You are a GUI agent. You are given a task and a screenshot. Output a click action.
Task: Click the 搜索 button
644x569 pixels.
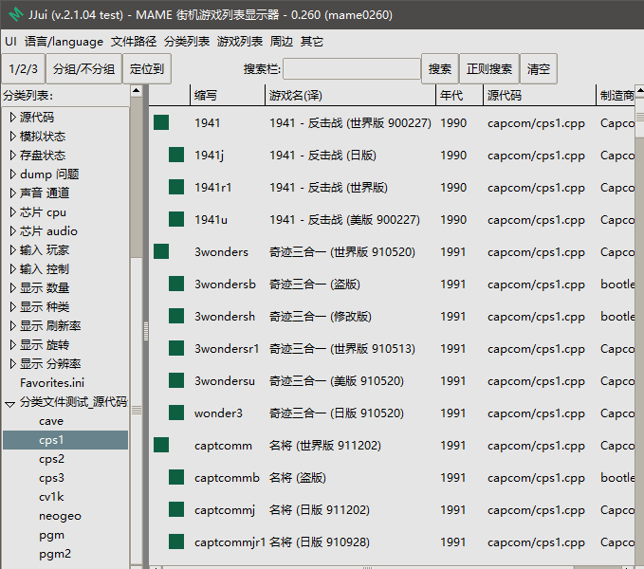coord(440,68)
